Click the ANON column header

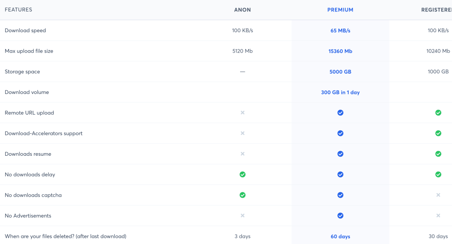pos(242,10)
